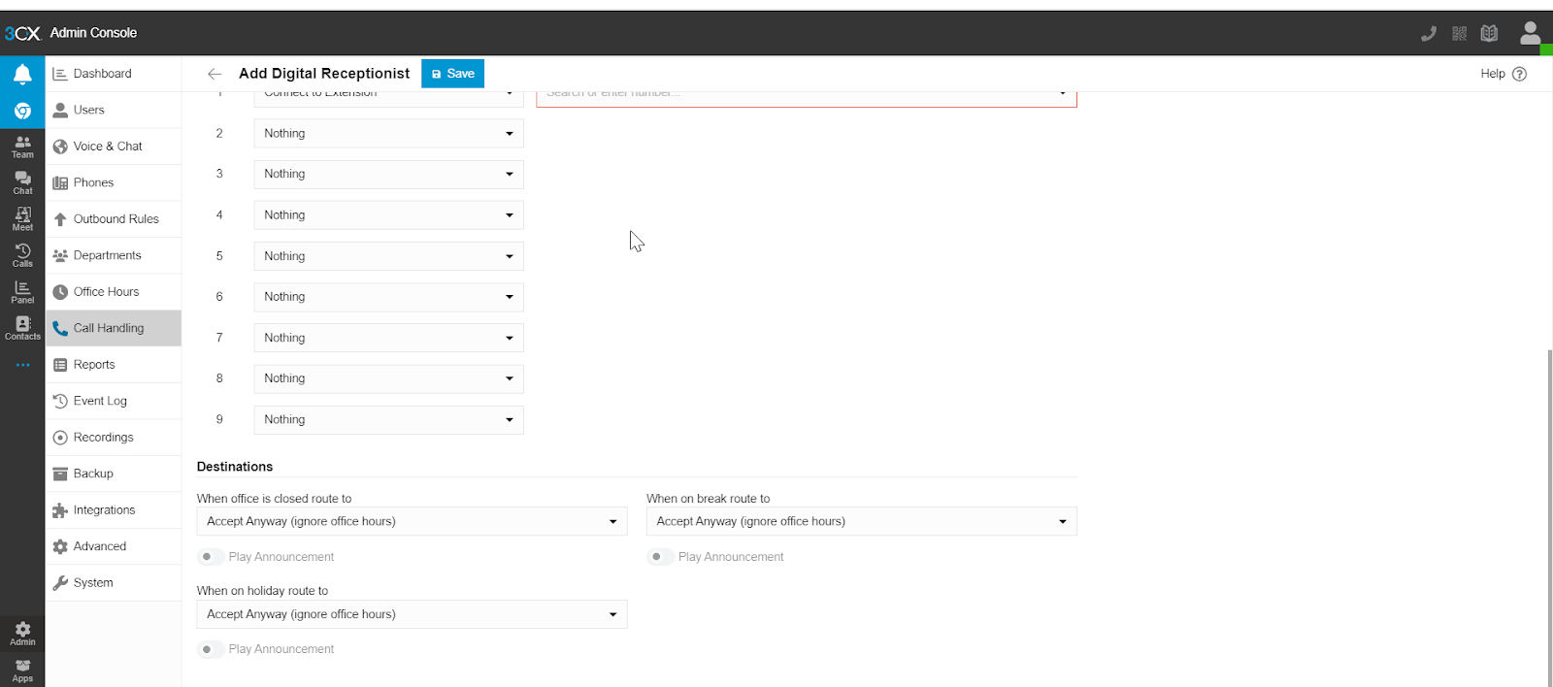
Task: Toggle Play Announcement under break route
Action: pos(660,557)
